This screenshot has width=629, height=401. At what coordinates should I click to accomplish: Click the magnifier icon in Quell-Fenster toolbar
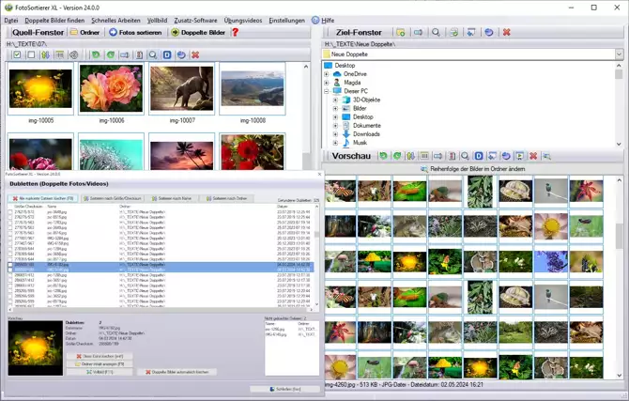tap(153, 55)
